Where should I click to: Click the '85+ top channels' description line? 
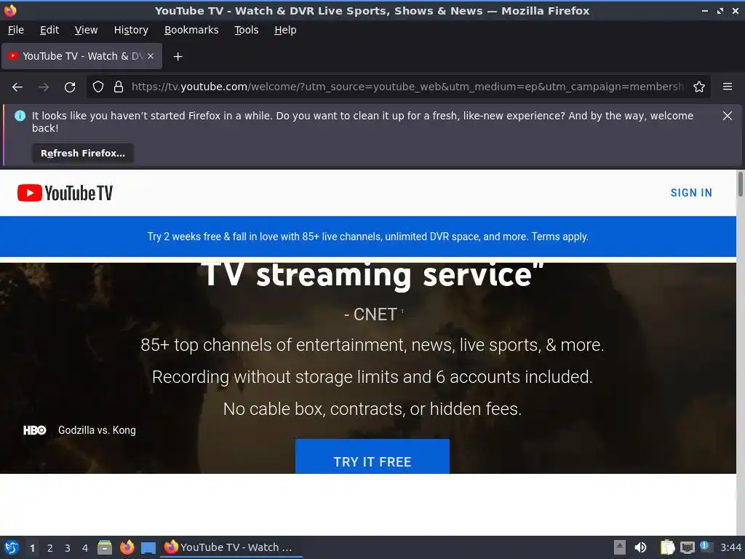click(372, 345)
